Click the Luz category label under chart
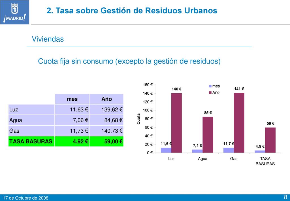 (x=171, y=159)
